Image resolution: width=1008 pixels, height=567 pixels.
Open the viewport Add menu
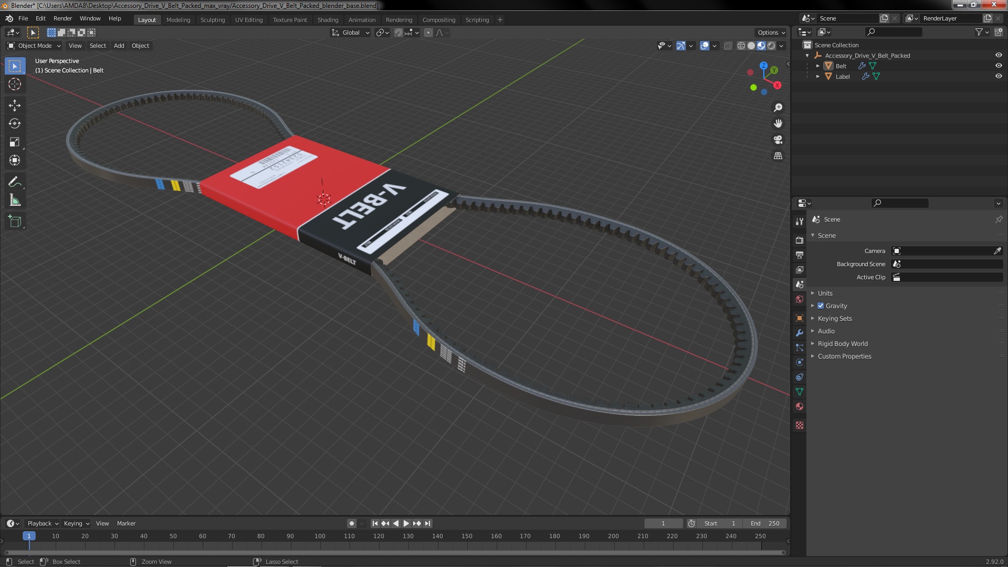tap(119, 46)
